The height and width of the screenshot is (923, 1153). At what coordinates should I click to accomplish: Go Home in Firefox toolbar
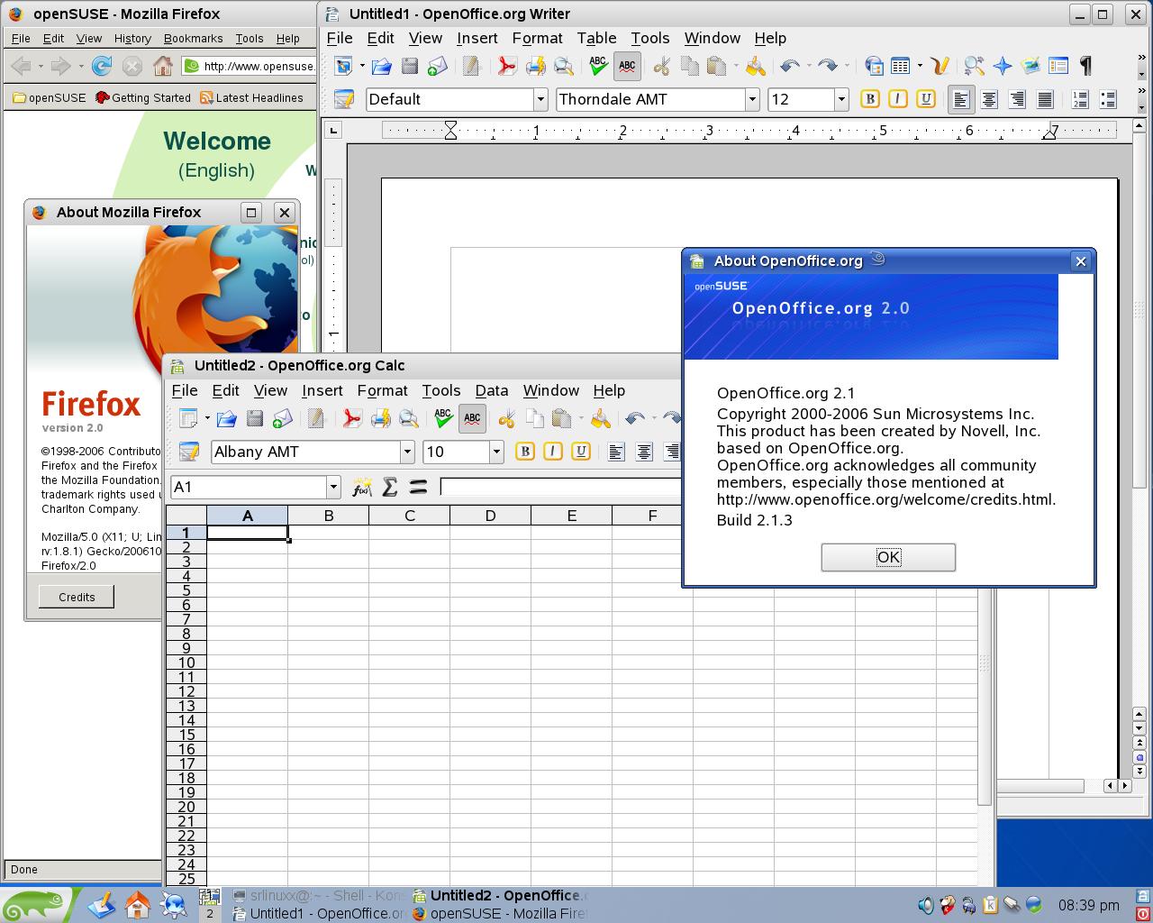pos(163,66)
